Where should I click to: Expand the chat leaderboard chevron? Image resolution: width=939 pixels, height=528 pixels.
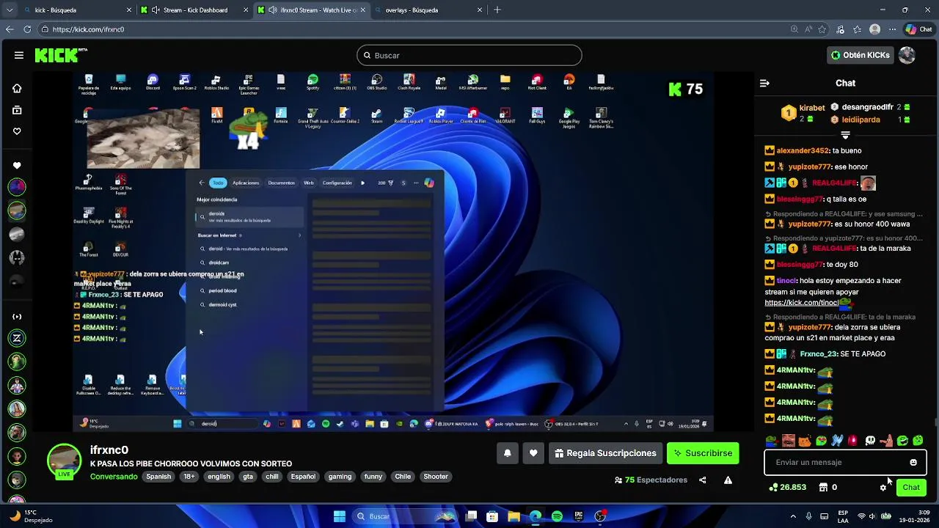pos(845,136)
